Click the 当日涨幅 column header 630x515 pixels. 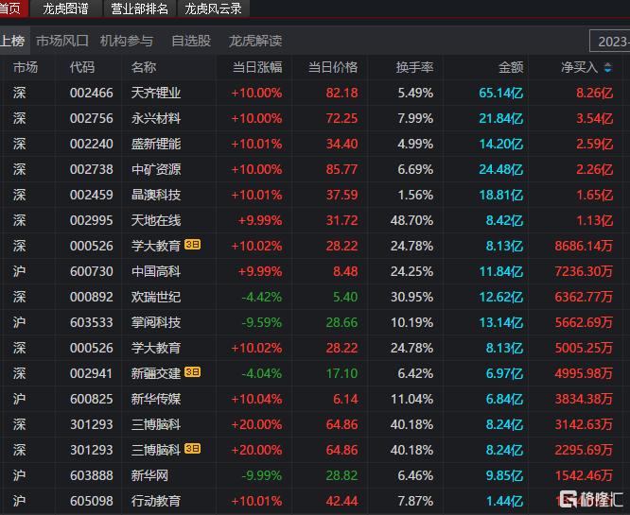(x=257, y=67)
